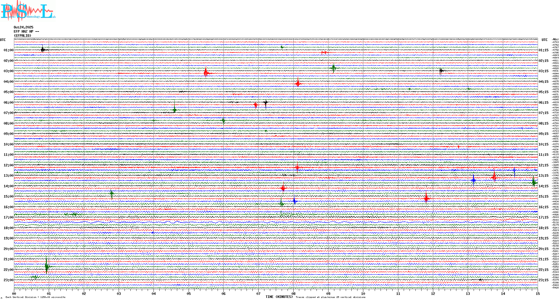This screenshot has height=301, width=560.
Task: Click red event spike on 03:15 trace
Action: pos(206,73)
